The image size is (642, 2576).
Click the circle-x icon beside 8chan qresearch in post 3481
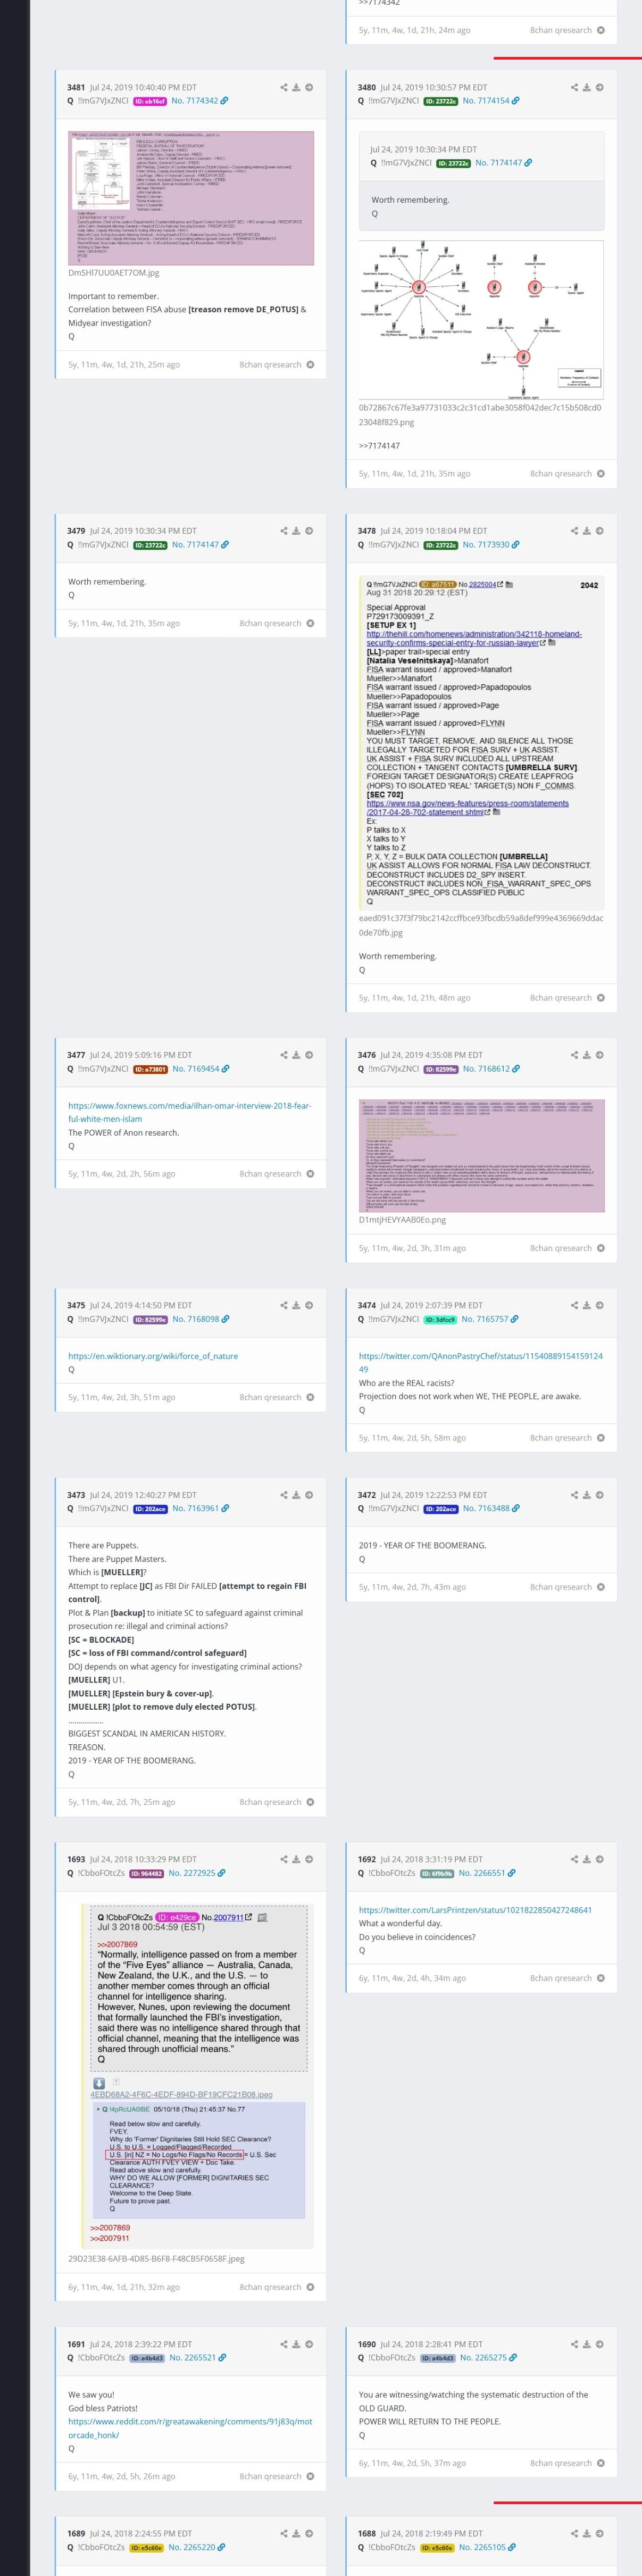pyautogui.click(x=310, y=365)
